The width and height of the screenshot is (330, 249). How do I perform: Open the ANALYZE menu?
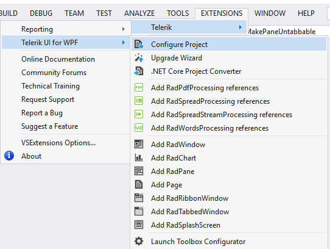click(139, 13)
